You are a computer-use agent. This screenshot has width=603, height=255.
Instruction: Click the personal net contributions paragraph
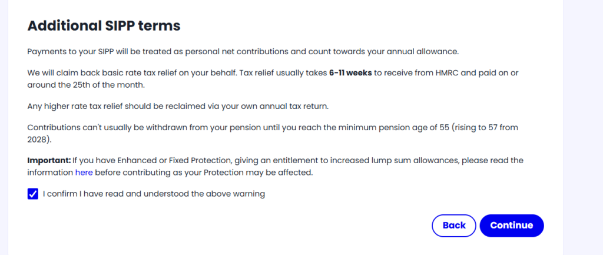click(x=243, y=52)
